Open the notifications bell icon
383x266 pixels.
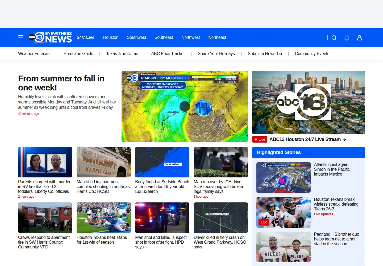click(347, 38)
